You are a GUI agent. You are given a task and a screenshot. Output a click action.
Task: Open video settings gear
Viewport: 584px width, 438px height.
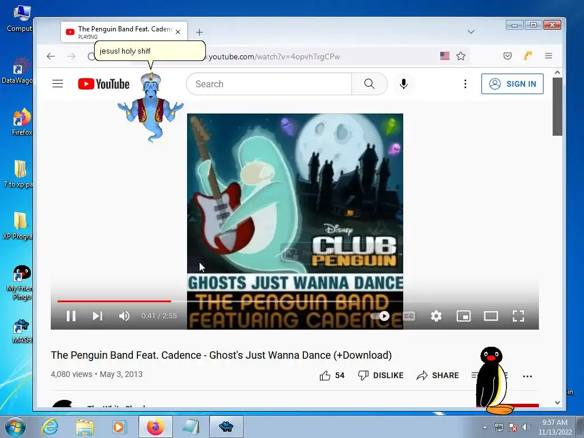(x=436, y=316)
